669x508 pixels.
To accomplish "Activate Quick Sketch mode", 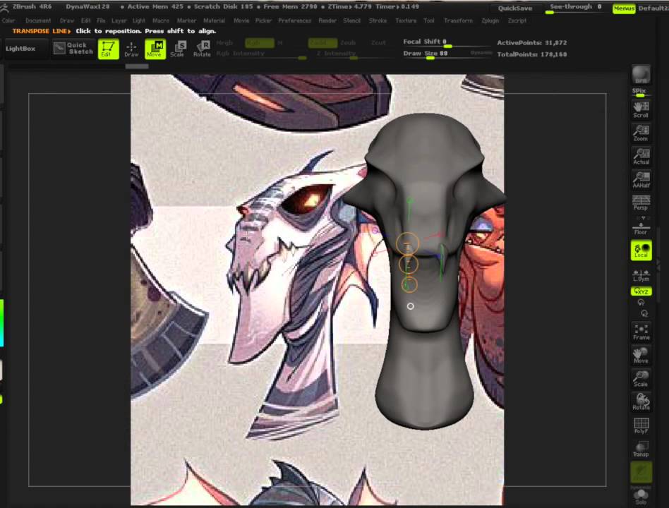I will (73, 49).
